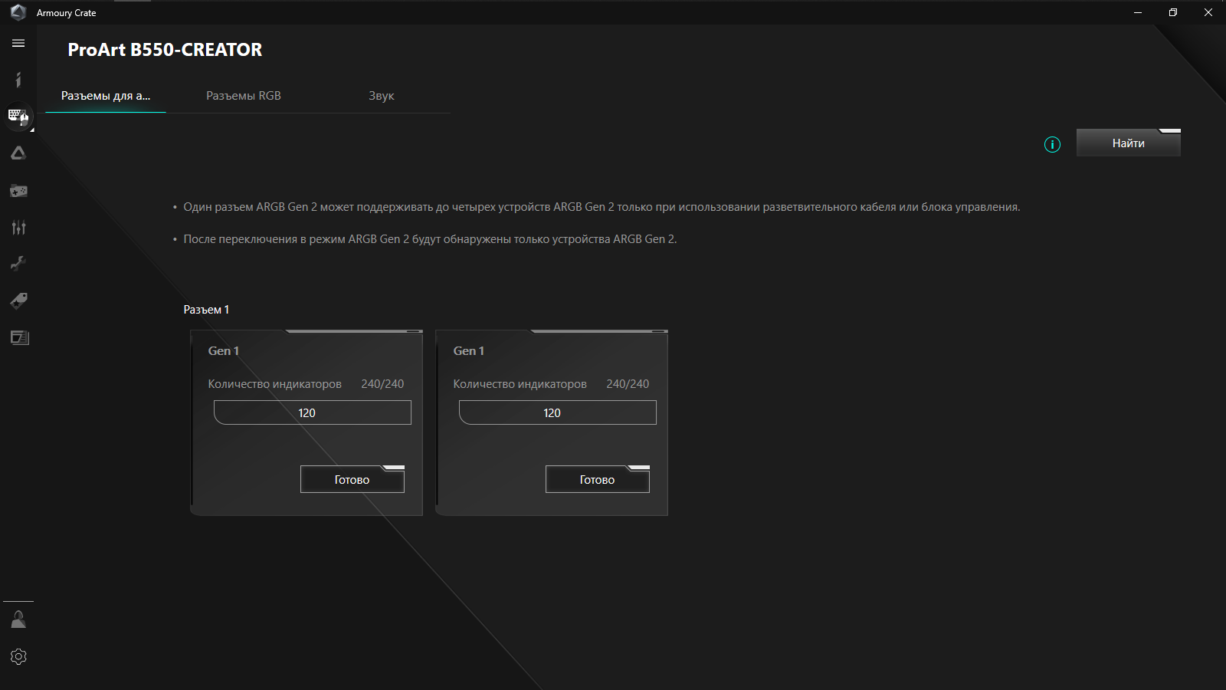Open Scenario Profiles sliders icon
The width and height of the screenshot is (1226, 690).
(x=18, y=227)
